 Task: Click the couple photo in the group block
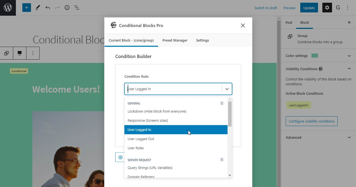[x=68, y=149]
